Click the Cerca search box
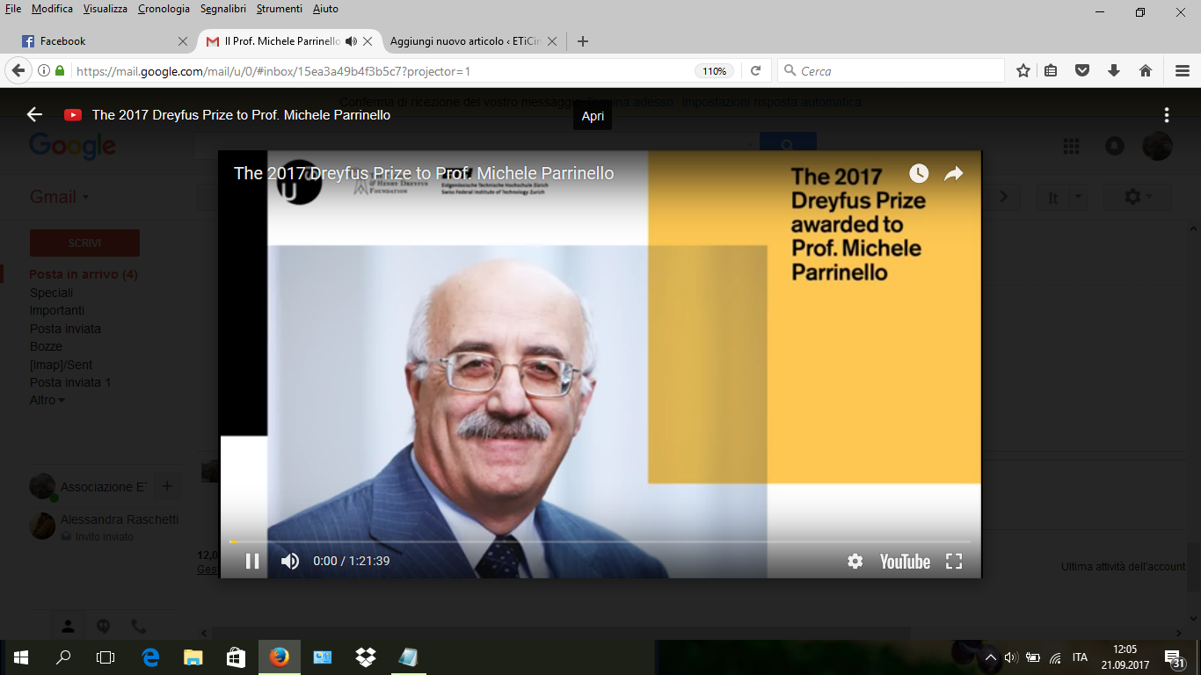 click(x=891, y=71)
